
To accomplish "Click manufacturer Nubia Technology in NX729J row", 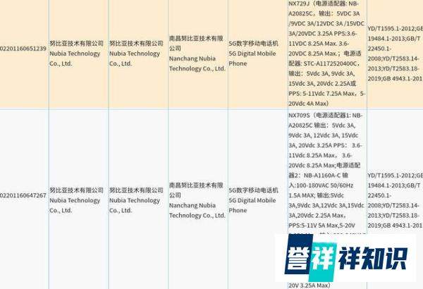I will coord(136,54).
